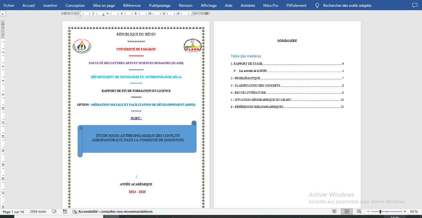
Task: Follow the 6 - RÉFÉRENCES BIBLIOGRAPHIQUES entry
Action: [x=287, y=107]
